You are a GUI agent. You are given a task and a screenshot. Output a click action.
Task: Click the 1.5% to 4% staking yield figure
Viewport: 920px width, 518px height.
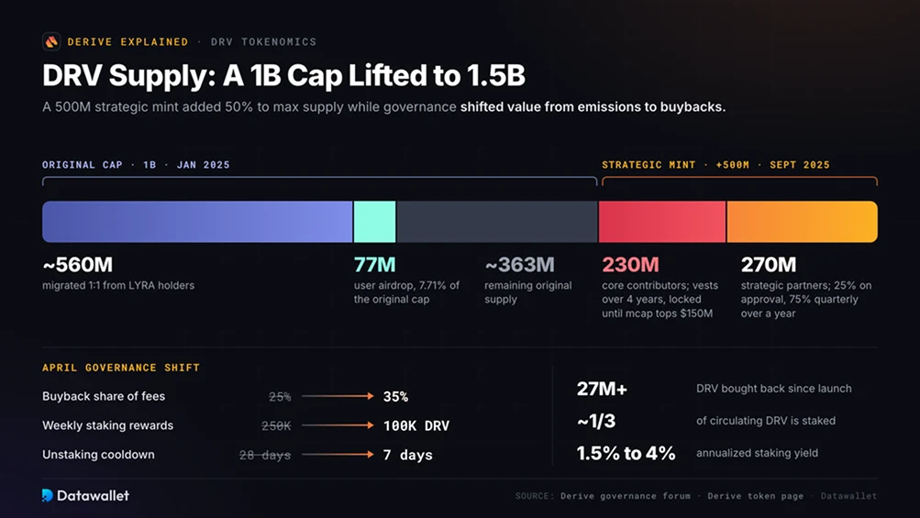point(626,453)
